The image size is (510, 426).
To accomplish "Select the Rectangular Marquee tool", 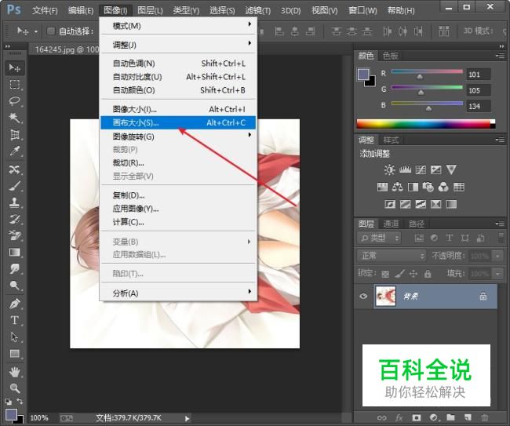I will 15,85.
